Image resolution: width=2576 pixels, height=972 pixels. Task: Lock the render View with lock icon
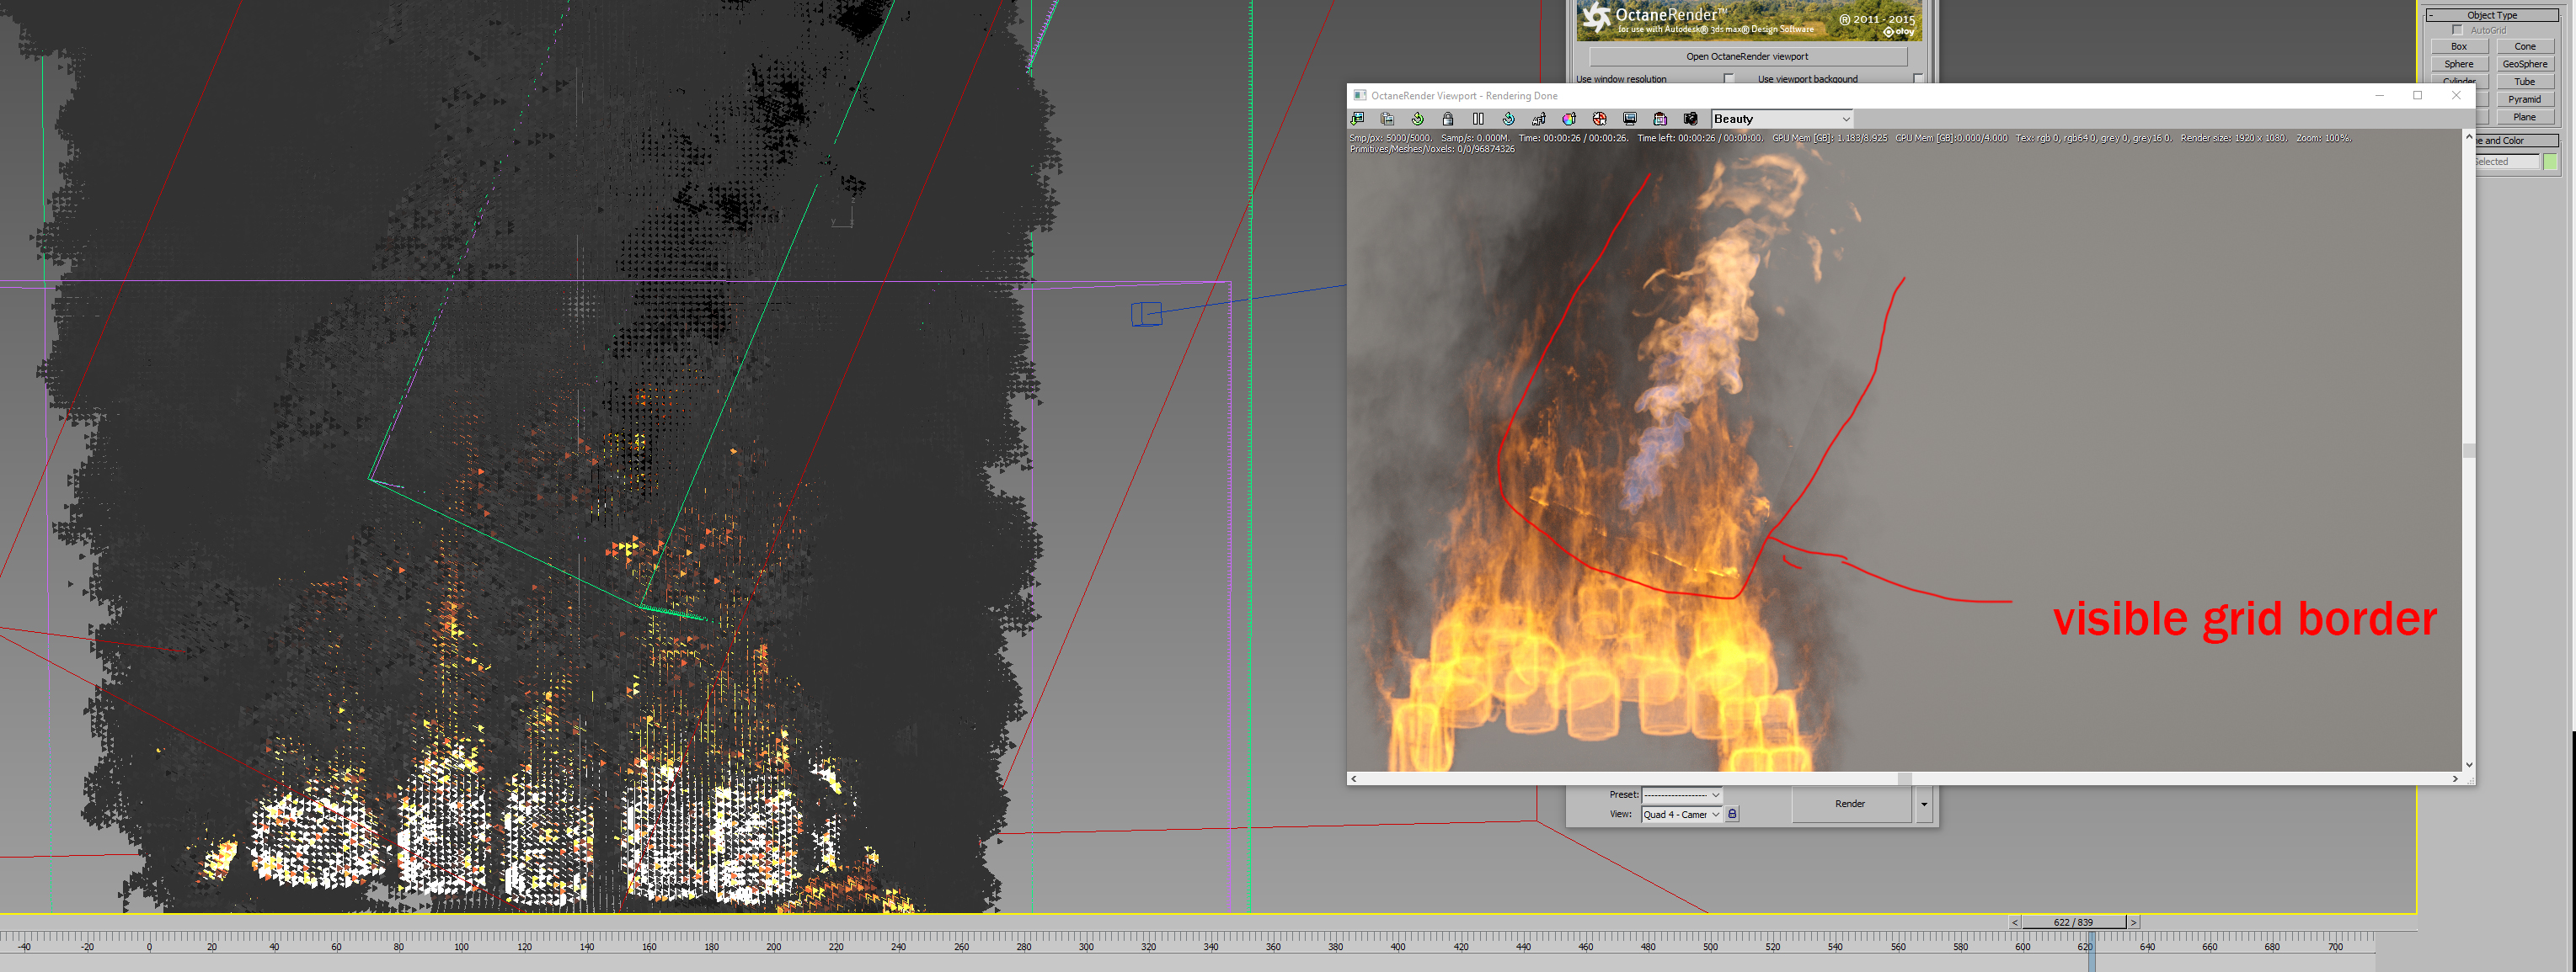click(1732, 814)
